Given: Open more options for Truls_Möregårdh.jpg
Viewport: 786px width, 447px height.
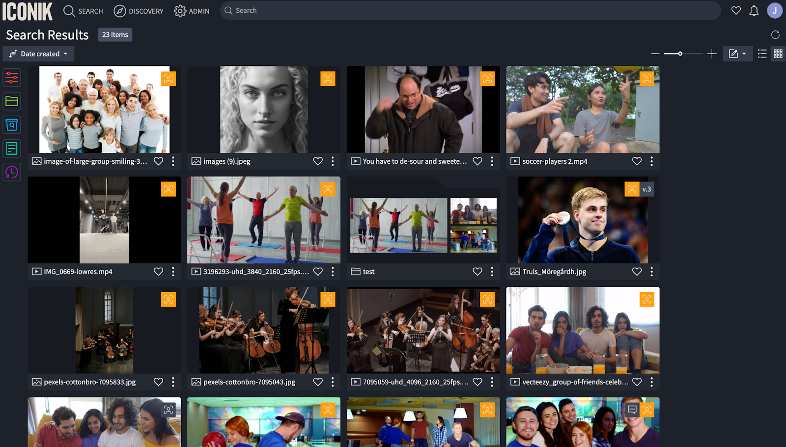Looking at the screenshot, I should 651,271.
